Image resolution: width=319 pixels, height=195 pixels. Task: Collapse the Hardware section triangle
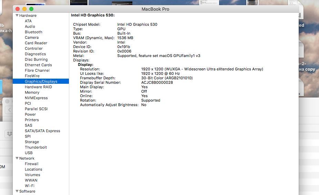point(17,15)
